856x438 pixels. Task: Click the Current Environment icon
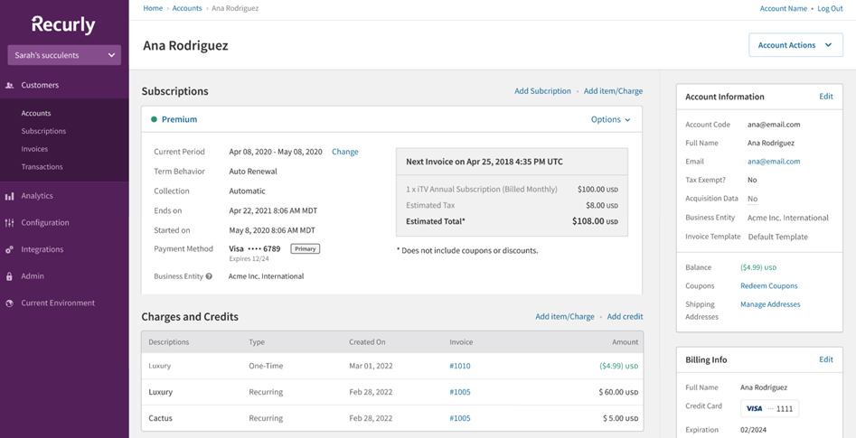click(10, 303)
